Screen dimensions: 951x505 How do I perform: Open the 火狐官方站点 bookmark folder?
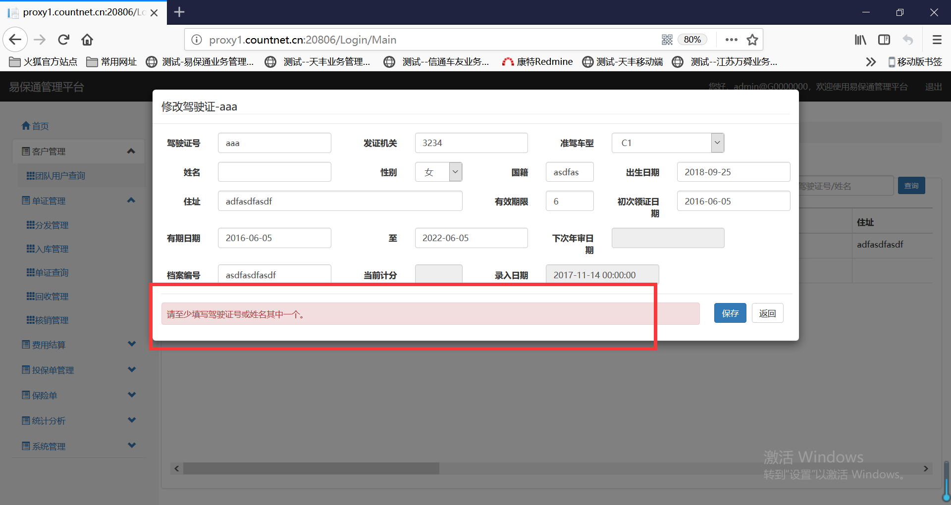coord(44,62)
